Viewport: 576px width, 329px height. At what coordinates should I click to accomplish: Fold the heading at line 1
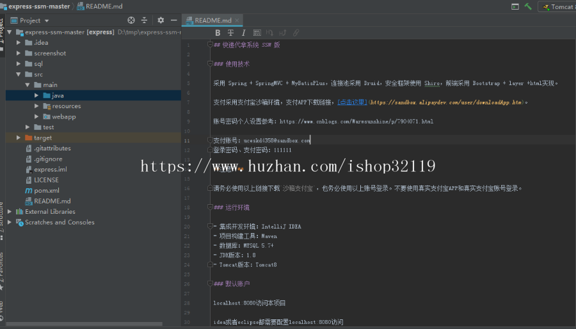click(210, 44)
